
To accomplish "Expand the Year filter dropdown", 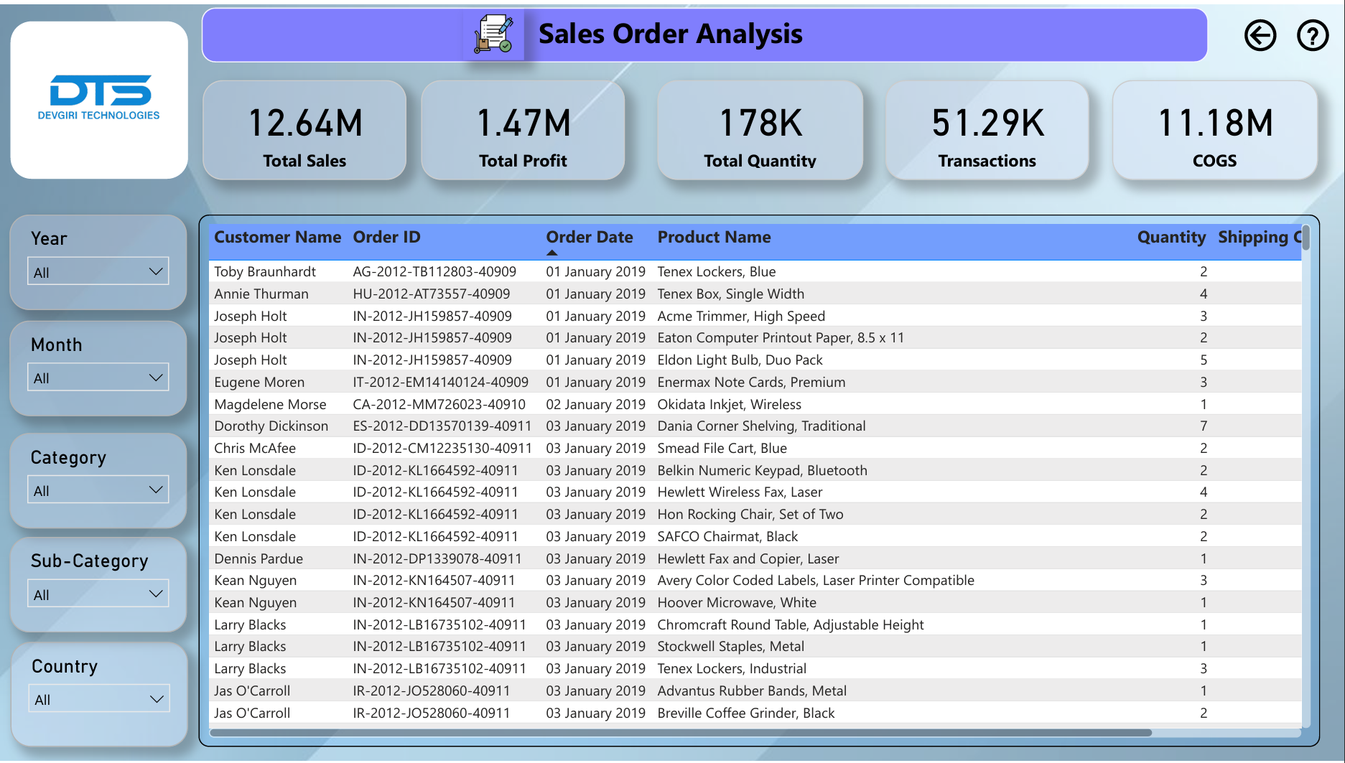I will pyautogui.click(x=98, y=272).
